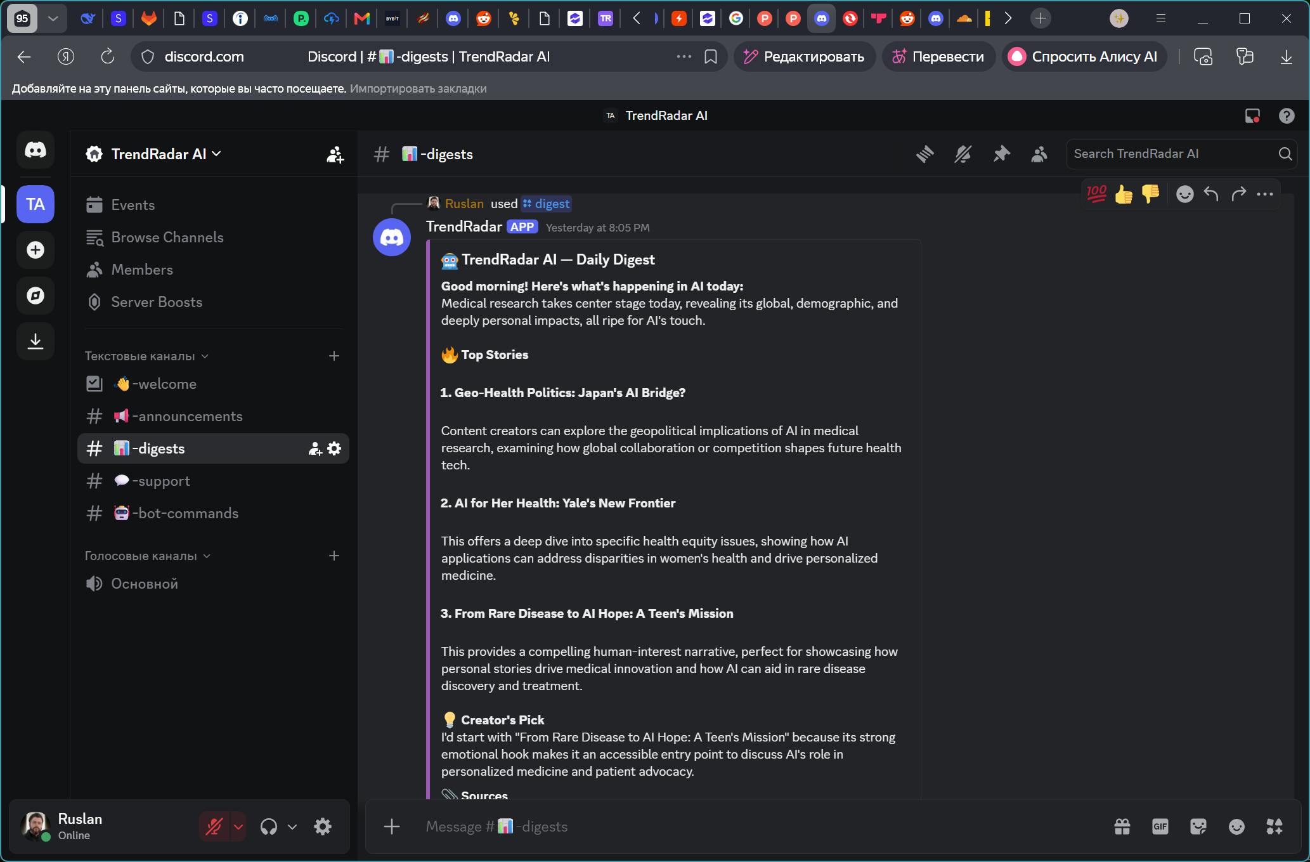
Task: Open Threads icon in channel header
Action: click(x=925, y=154)
